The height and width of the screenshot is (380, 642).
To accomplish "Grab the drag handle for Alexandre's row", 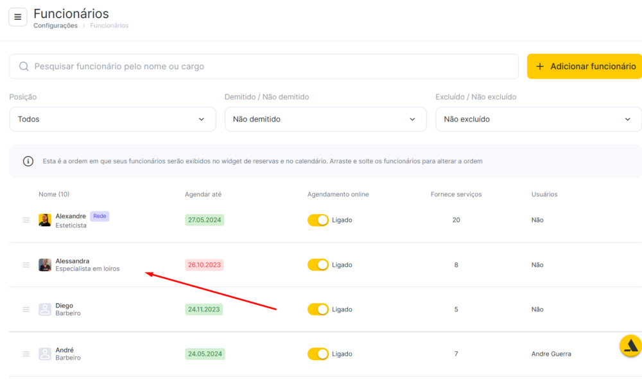I will (26, 220).
